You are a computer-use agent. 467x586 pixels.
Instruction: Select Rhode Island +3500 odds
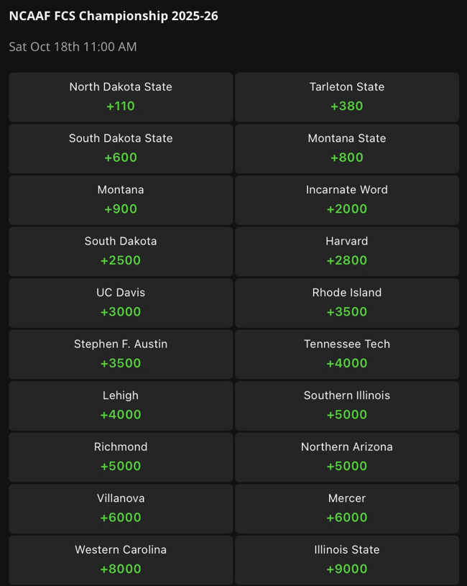coord(347,303)
